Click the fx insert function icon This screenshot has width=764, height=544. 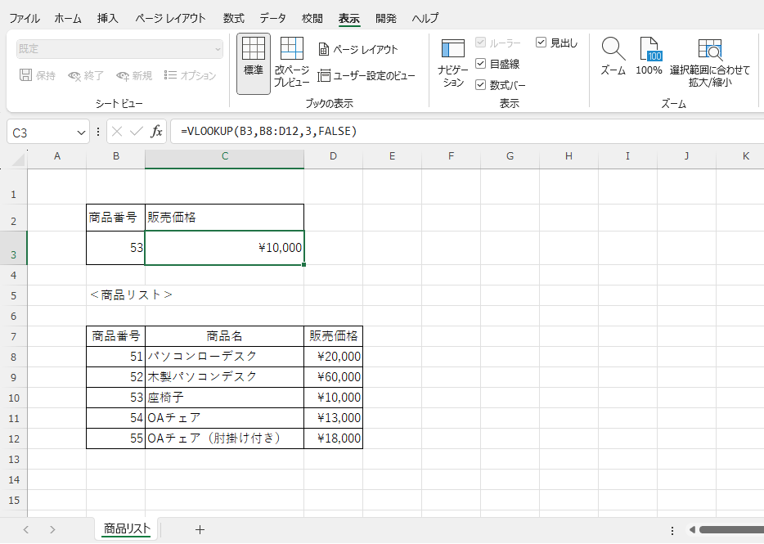[156, 132]
